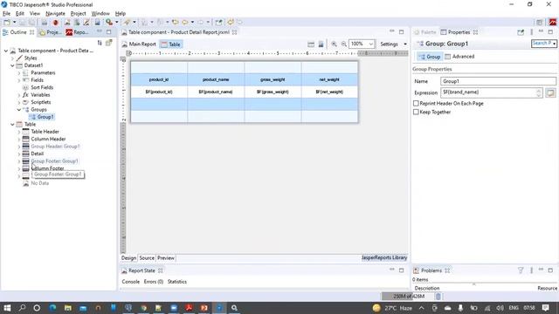Open the Jaspersoft perspective red icon
The width and height of the screenshot is (559, 314).
pos(553,22)
